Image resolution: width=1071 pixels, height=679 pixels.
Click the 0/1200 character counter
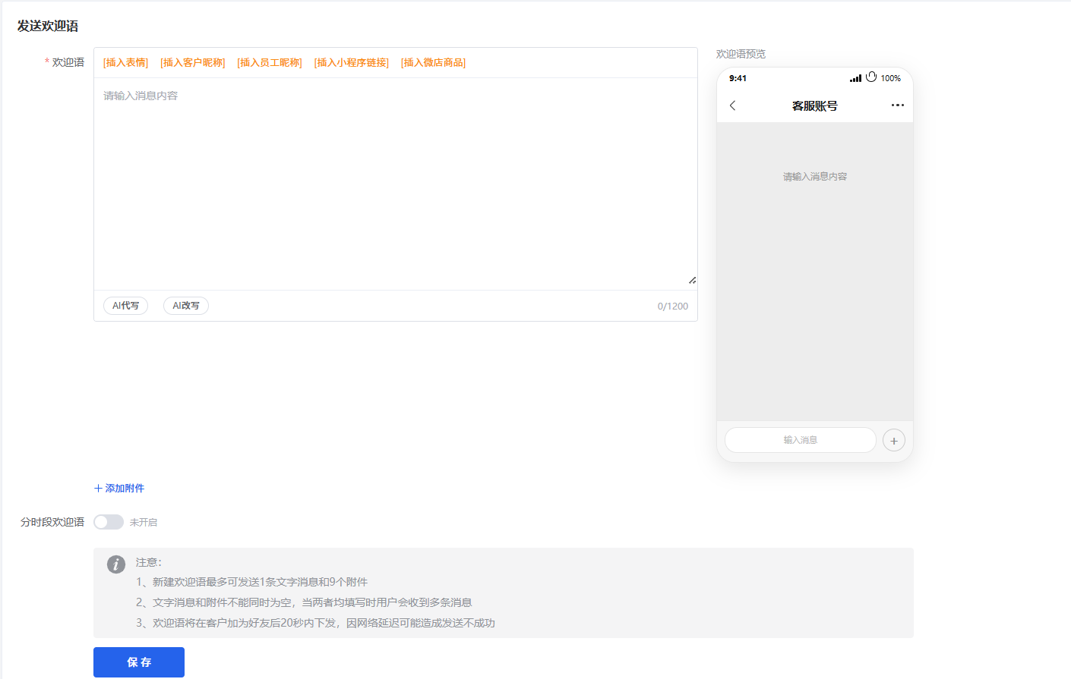coord(673,306)
